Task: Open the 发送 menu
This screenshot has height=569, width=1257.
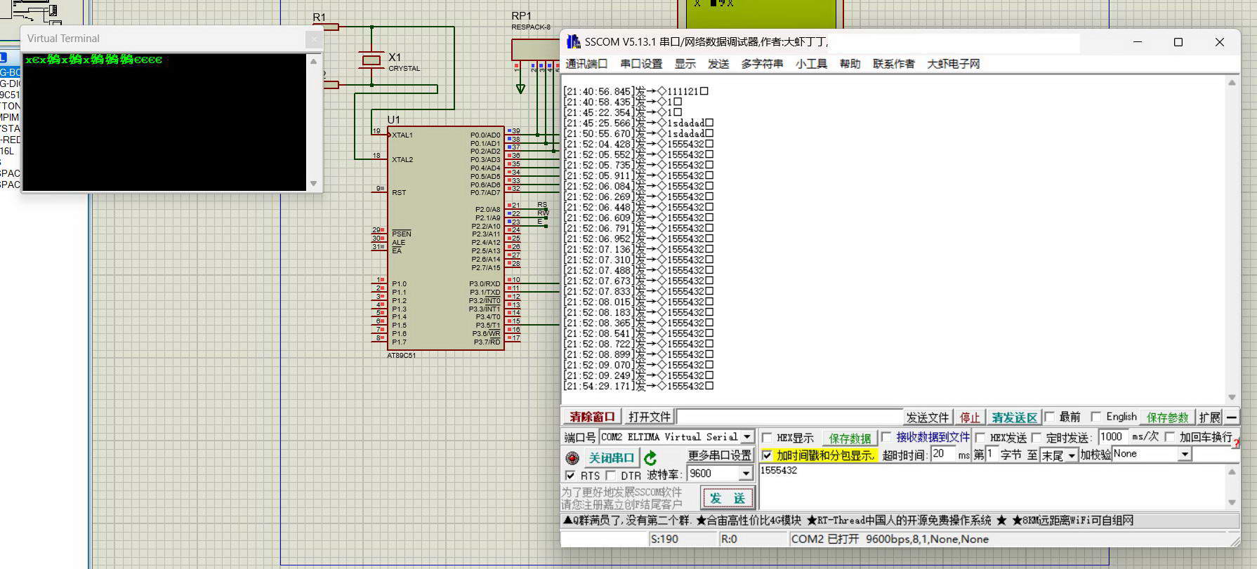Action: (718, 64)
